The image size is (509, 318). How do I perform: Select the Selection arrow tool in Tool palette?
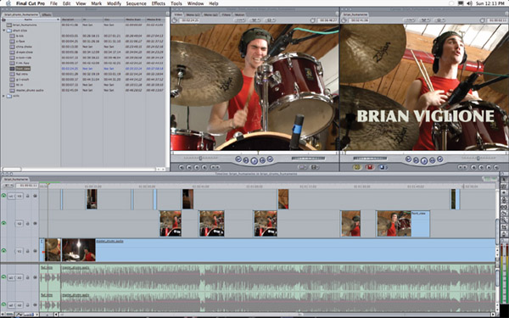(x=504, y=180)
